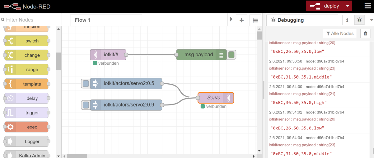
Task: Select the iotkit/# MQTT input node
Action: (x=108, y=55)
